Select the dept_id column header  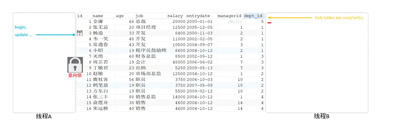pos(254,16)
